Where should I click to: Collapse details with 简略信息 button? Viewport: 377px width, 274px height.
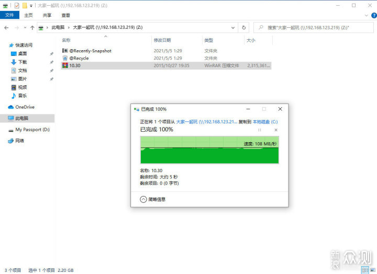point(152,199)
